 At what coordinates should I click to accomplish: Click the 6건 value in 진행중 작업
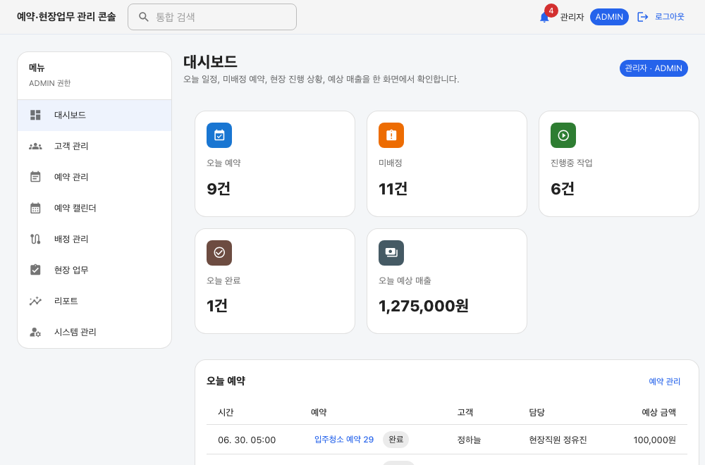(x=563, y=189)
